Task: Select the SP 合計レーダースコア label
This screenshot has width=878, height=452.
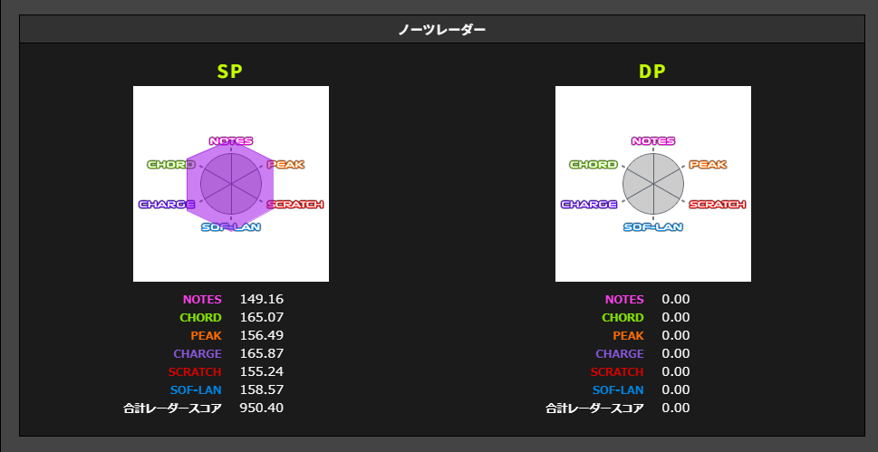Action: [172, 409]
